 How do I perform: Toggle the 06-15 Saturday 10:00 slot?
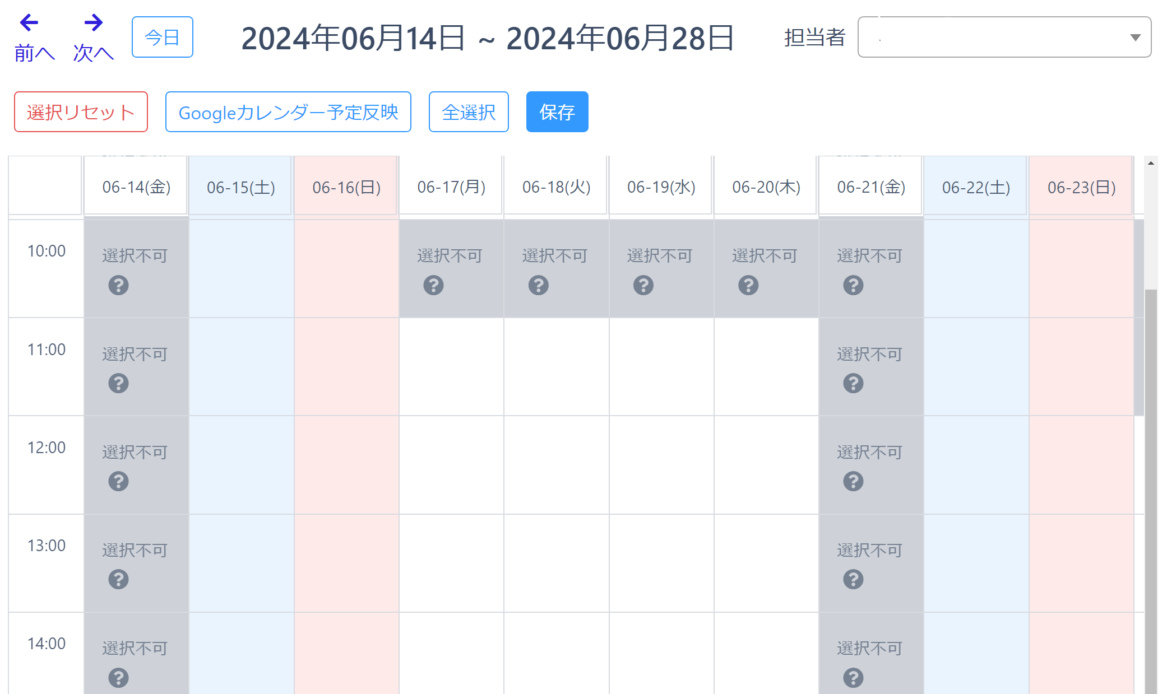click(241, 268)
